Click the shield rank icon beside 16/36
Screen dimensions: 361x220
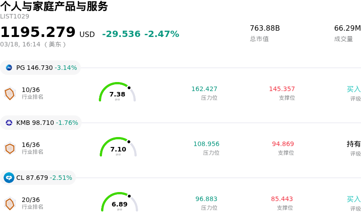(x=9, y=148)
